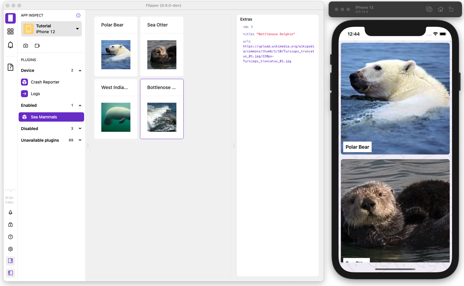
Task: Open the notifications bell icon
Action: pyautogui.click(x=10, y=45)
